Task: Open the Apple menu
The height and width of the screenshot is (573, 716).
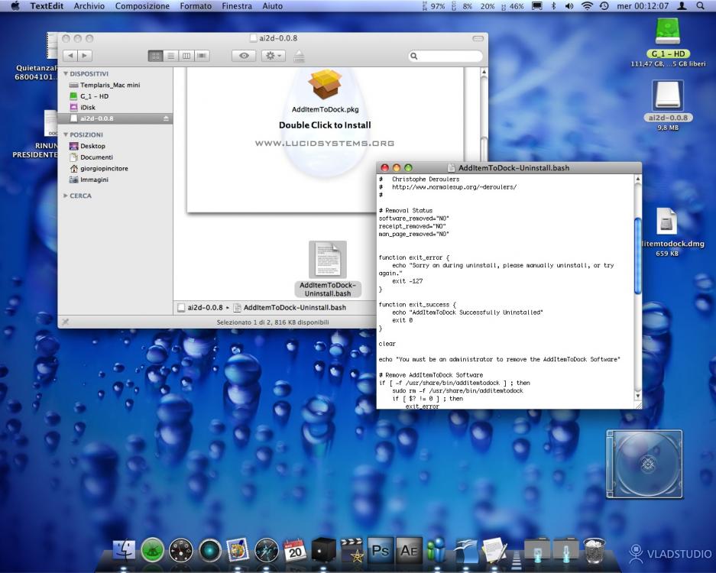Action: pos(15,6)
